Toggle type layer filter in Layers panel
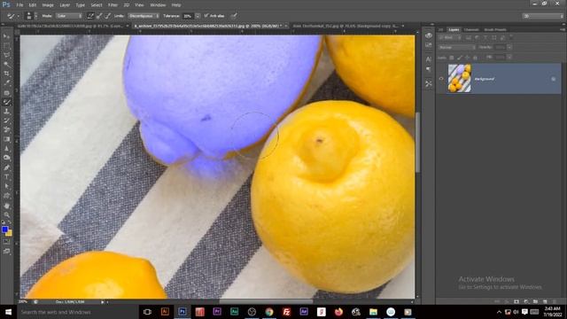567x319 pixels. 485,37
